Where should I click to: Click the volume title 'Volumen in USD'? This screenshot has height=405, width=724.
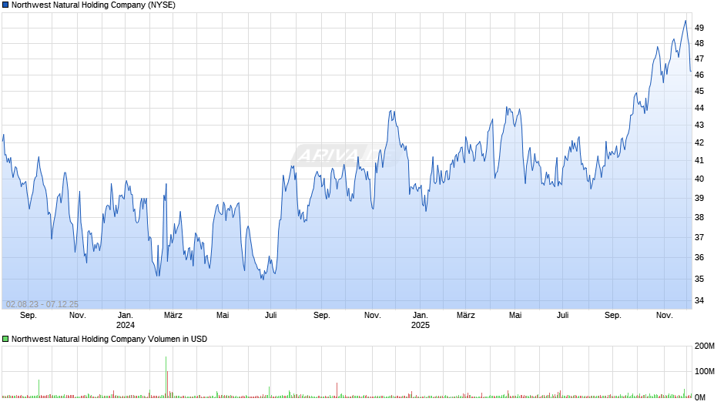tap(177, 339)
